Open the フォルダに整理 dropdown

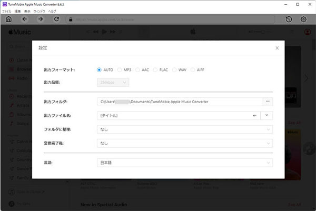click(185, 129)
